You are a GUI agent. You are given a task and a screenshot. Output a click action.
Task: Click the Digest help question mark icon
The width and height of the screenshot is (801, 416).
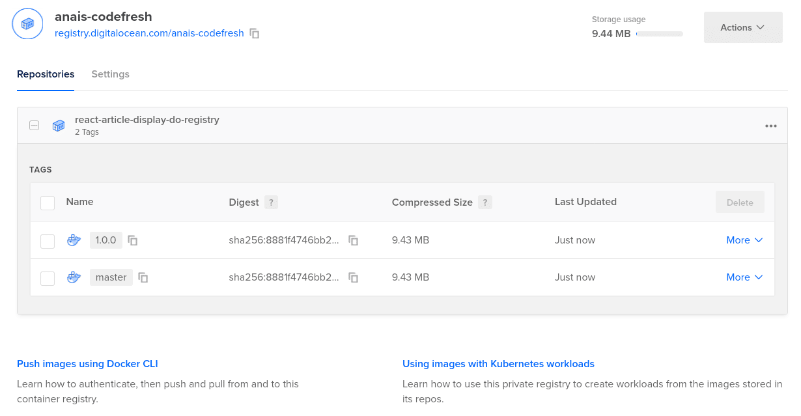pos(271,202)
